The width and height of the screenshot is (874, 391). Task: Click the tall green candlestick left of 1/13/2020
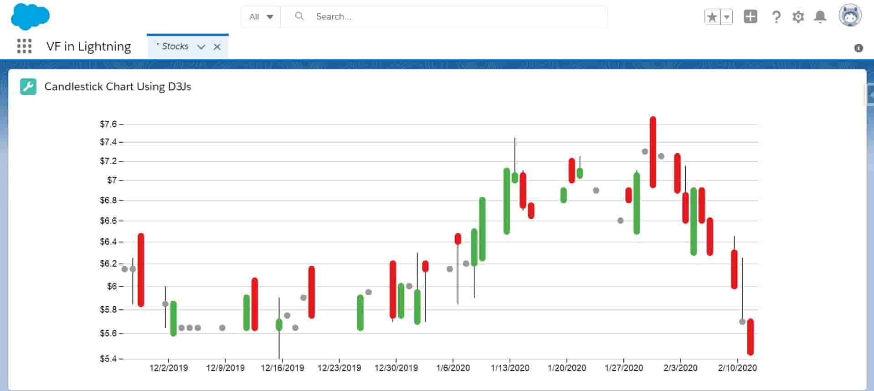coord(507,201)
